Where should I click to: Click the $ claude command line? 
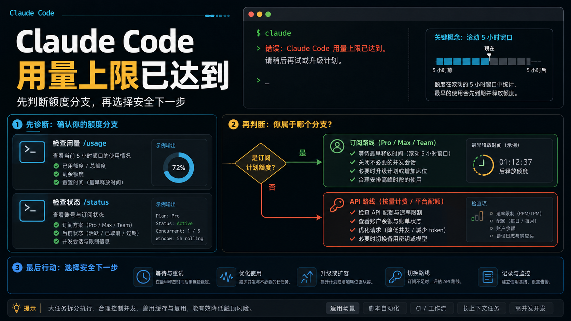tap(274, 33)
